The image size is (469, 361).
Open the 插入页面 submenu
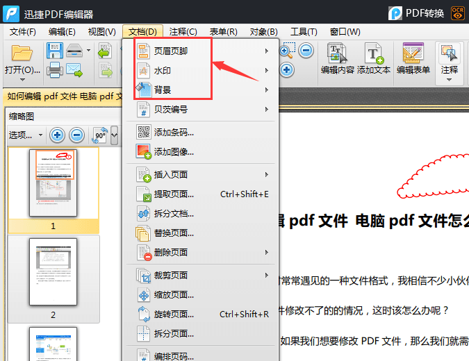[201, 174]
